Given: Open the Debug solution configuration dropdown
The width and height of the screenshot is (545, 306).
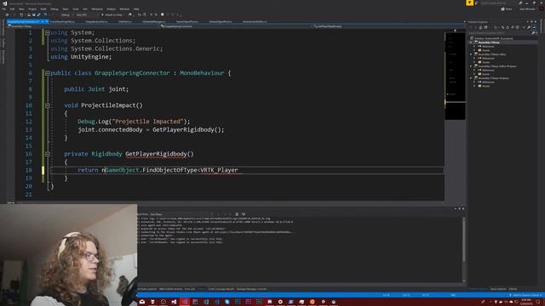Looking at the screenshot, I should tap(66, 15).
